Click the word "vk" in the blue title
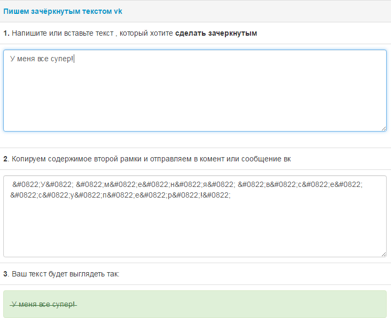The width and height of the screenshot is (391, 318). (118, 11)
